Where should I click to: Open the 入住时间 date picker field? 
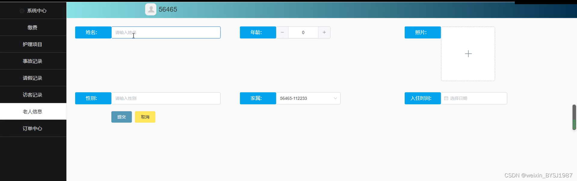point(474,98)
